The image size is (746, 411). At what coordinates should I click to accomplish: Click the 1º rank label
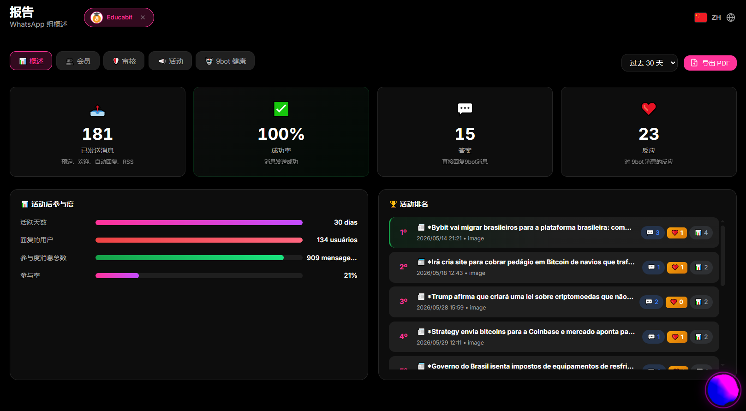403,232
